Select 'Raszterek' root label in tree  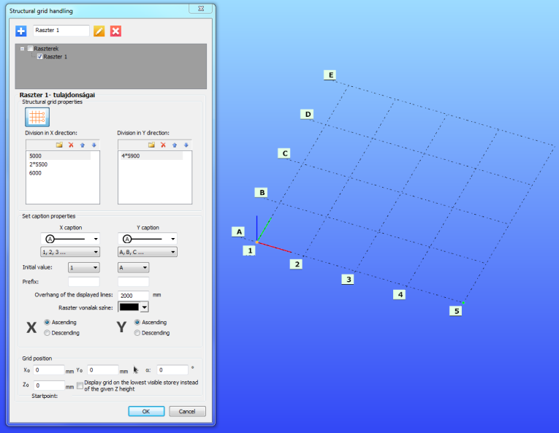click(x=46, y=48)
